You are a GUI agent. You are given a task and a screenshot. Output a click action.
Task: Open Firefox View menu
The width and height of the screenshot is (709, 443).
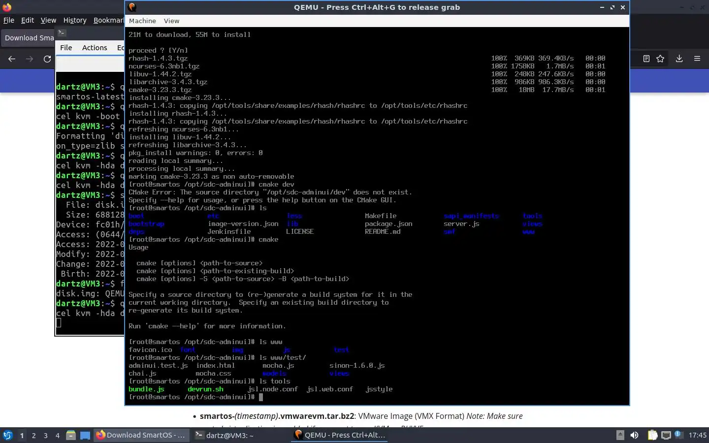(48, 20)
